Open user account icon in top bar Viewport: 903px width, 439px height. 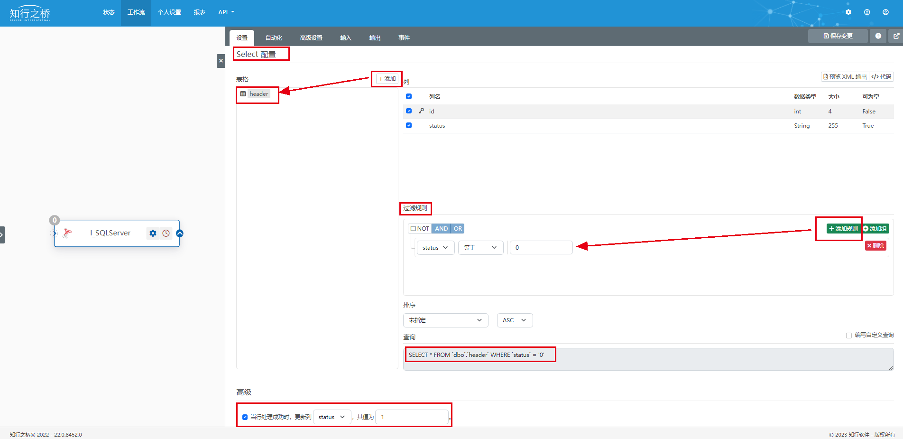coord(885,12)
